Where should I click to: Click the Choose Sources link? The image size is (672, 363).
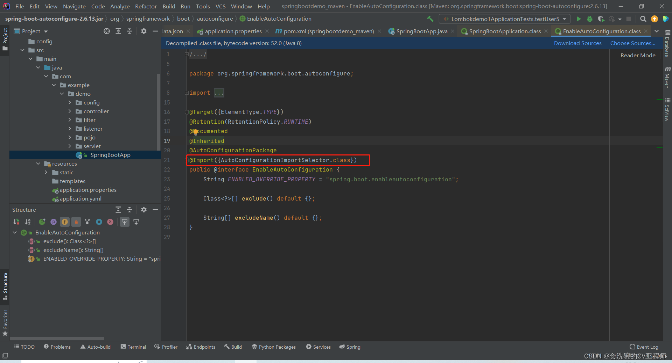633,43
